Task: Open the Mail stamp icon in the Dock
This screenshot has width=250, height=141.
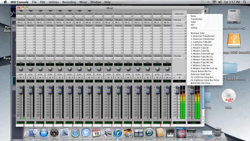Action: [65, 133]
